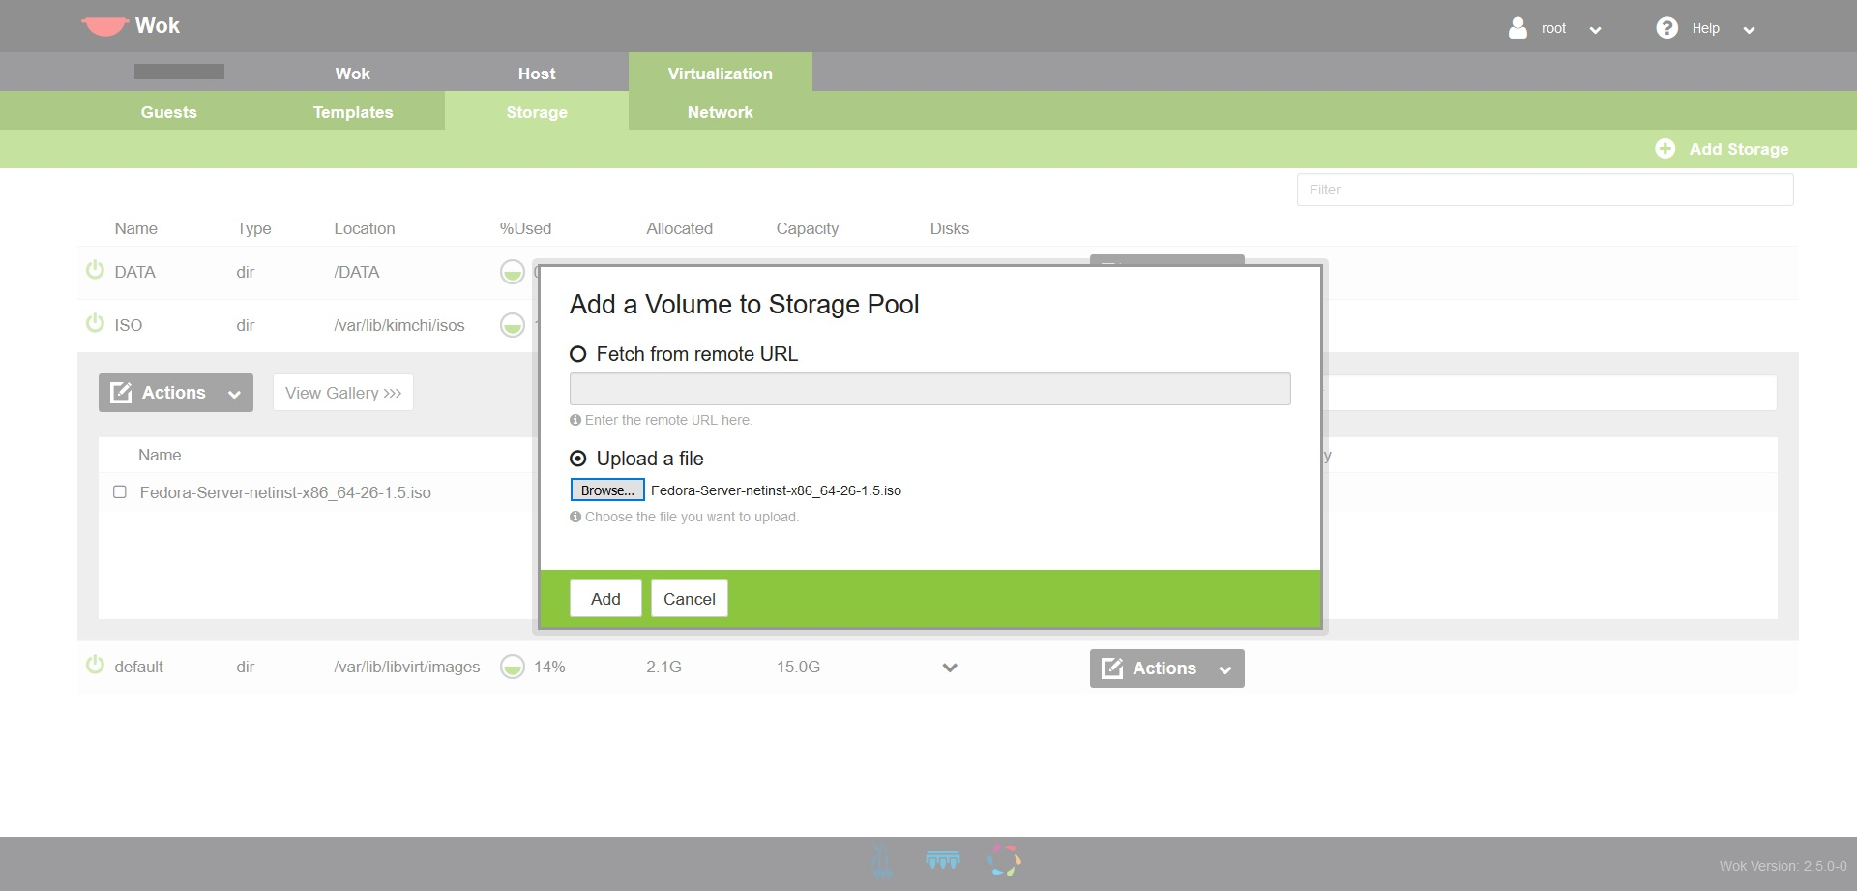1857x891 pixels.
Task: Open the ISO pool Actions dropdown
Action: point(175,393)
